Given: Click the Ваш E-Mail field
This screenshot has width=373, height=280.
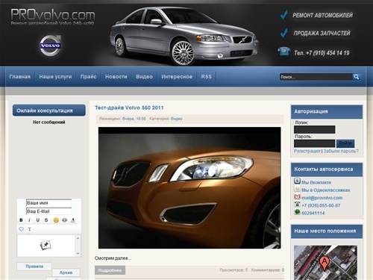Looking at the screenshot, I should pos(48,211).
